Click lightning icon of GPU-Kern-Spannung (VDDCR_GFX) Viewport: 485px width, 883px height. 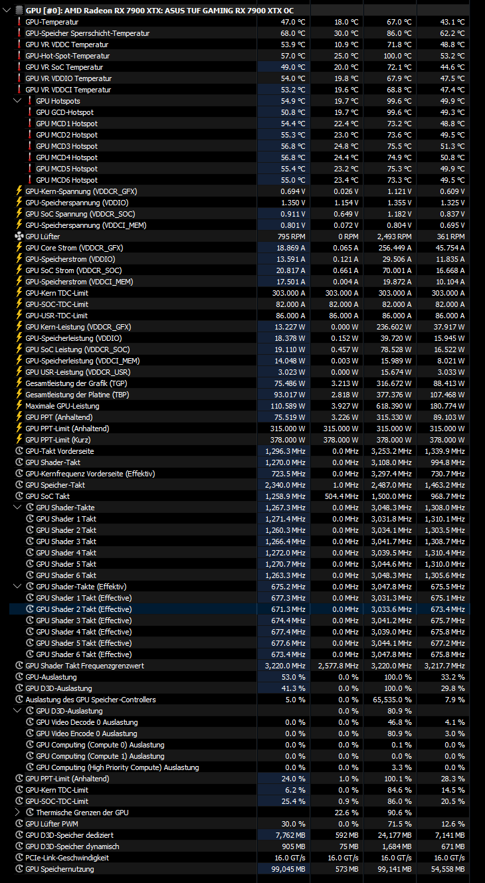19,191
